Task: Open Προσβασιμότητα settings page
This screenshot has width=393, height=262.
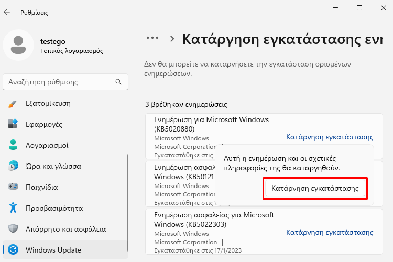Action: pos(65,208)
